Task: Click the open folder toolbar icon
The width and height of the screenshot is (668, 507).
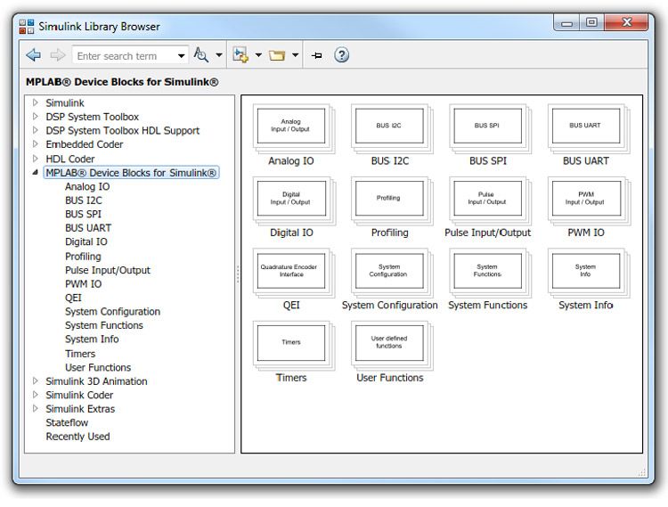Action: [277, 55]
